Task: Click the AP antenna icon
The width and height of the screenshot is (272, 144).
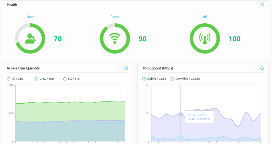Action: click(x=205, y=39)
